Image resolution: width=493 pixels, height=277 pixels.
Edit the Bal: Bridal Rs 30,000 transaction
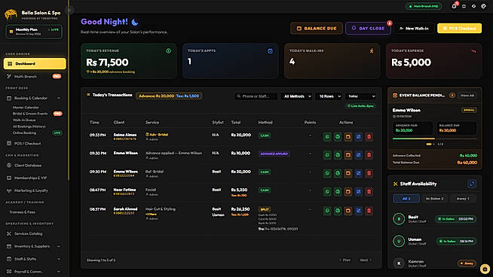[358, 173]
